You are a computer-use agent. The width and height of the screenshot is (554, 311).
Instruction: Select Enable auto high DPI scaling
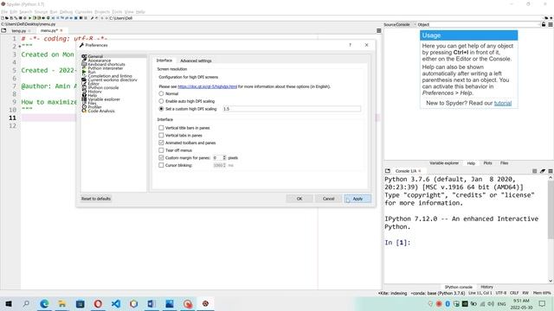click(x=161, y=101)
